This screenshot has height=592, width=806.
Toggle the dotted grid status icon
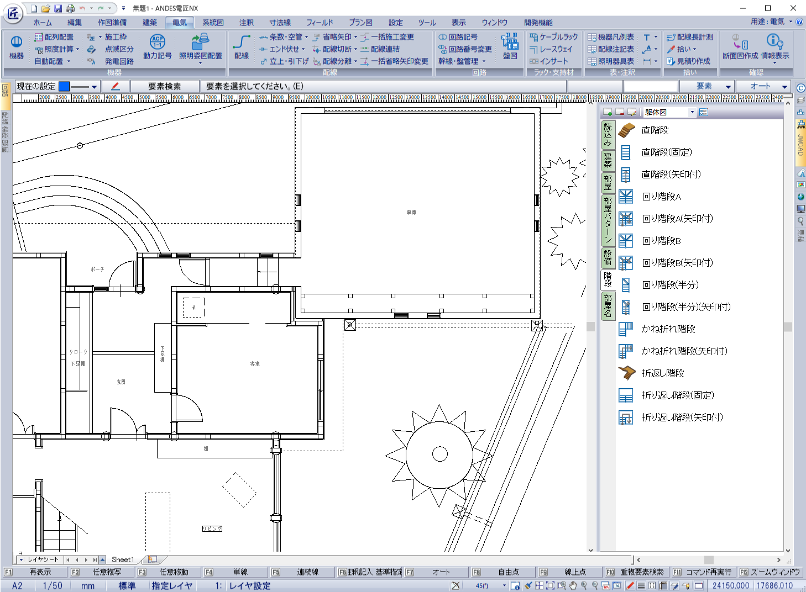pos(652,586)
